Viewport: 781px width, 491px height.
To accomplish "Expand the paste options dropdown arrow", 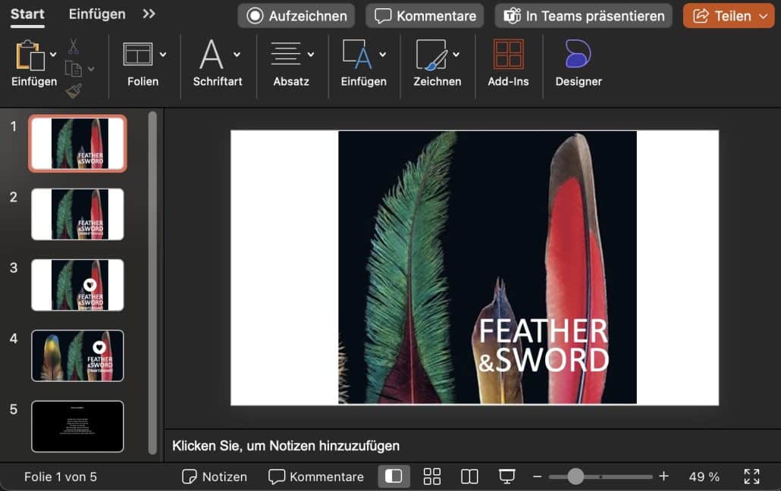I will point(53,55).
